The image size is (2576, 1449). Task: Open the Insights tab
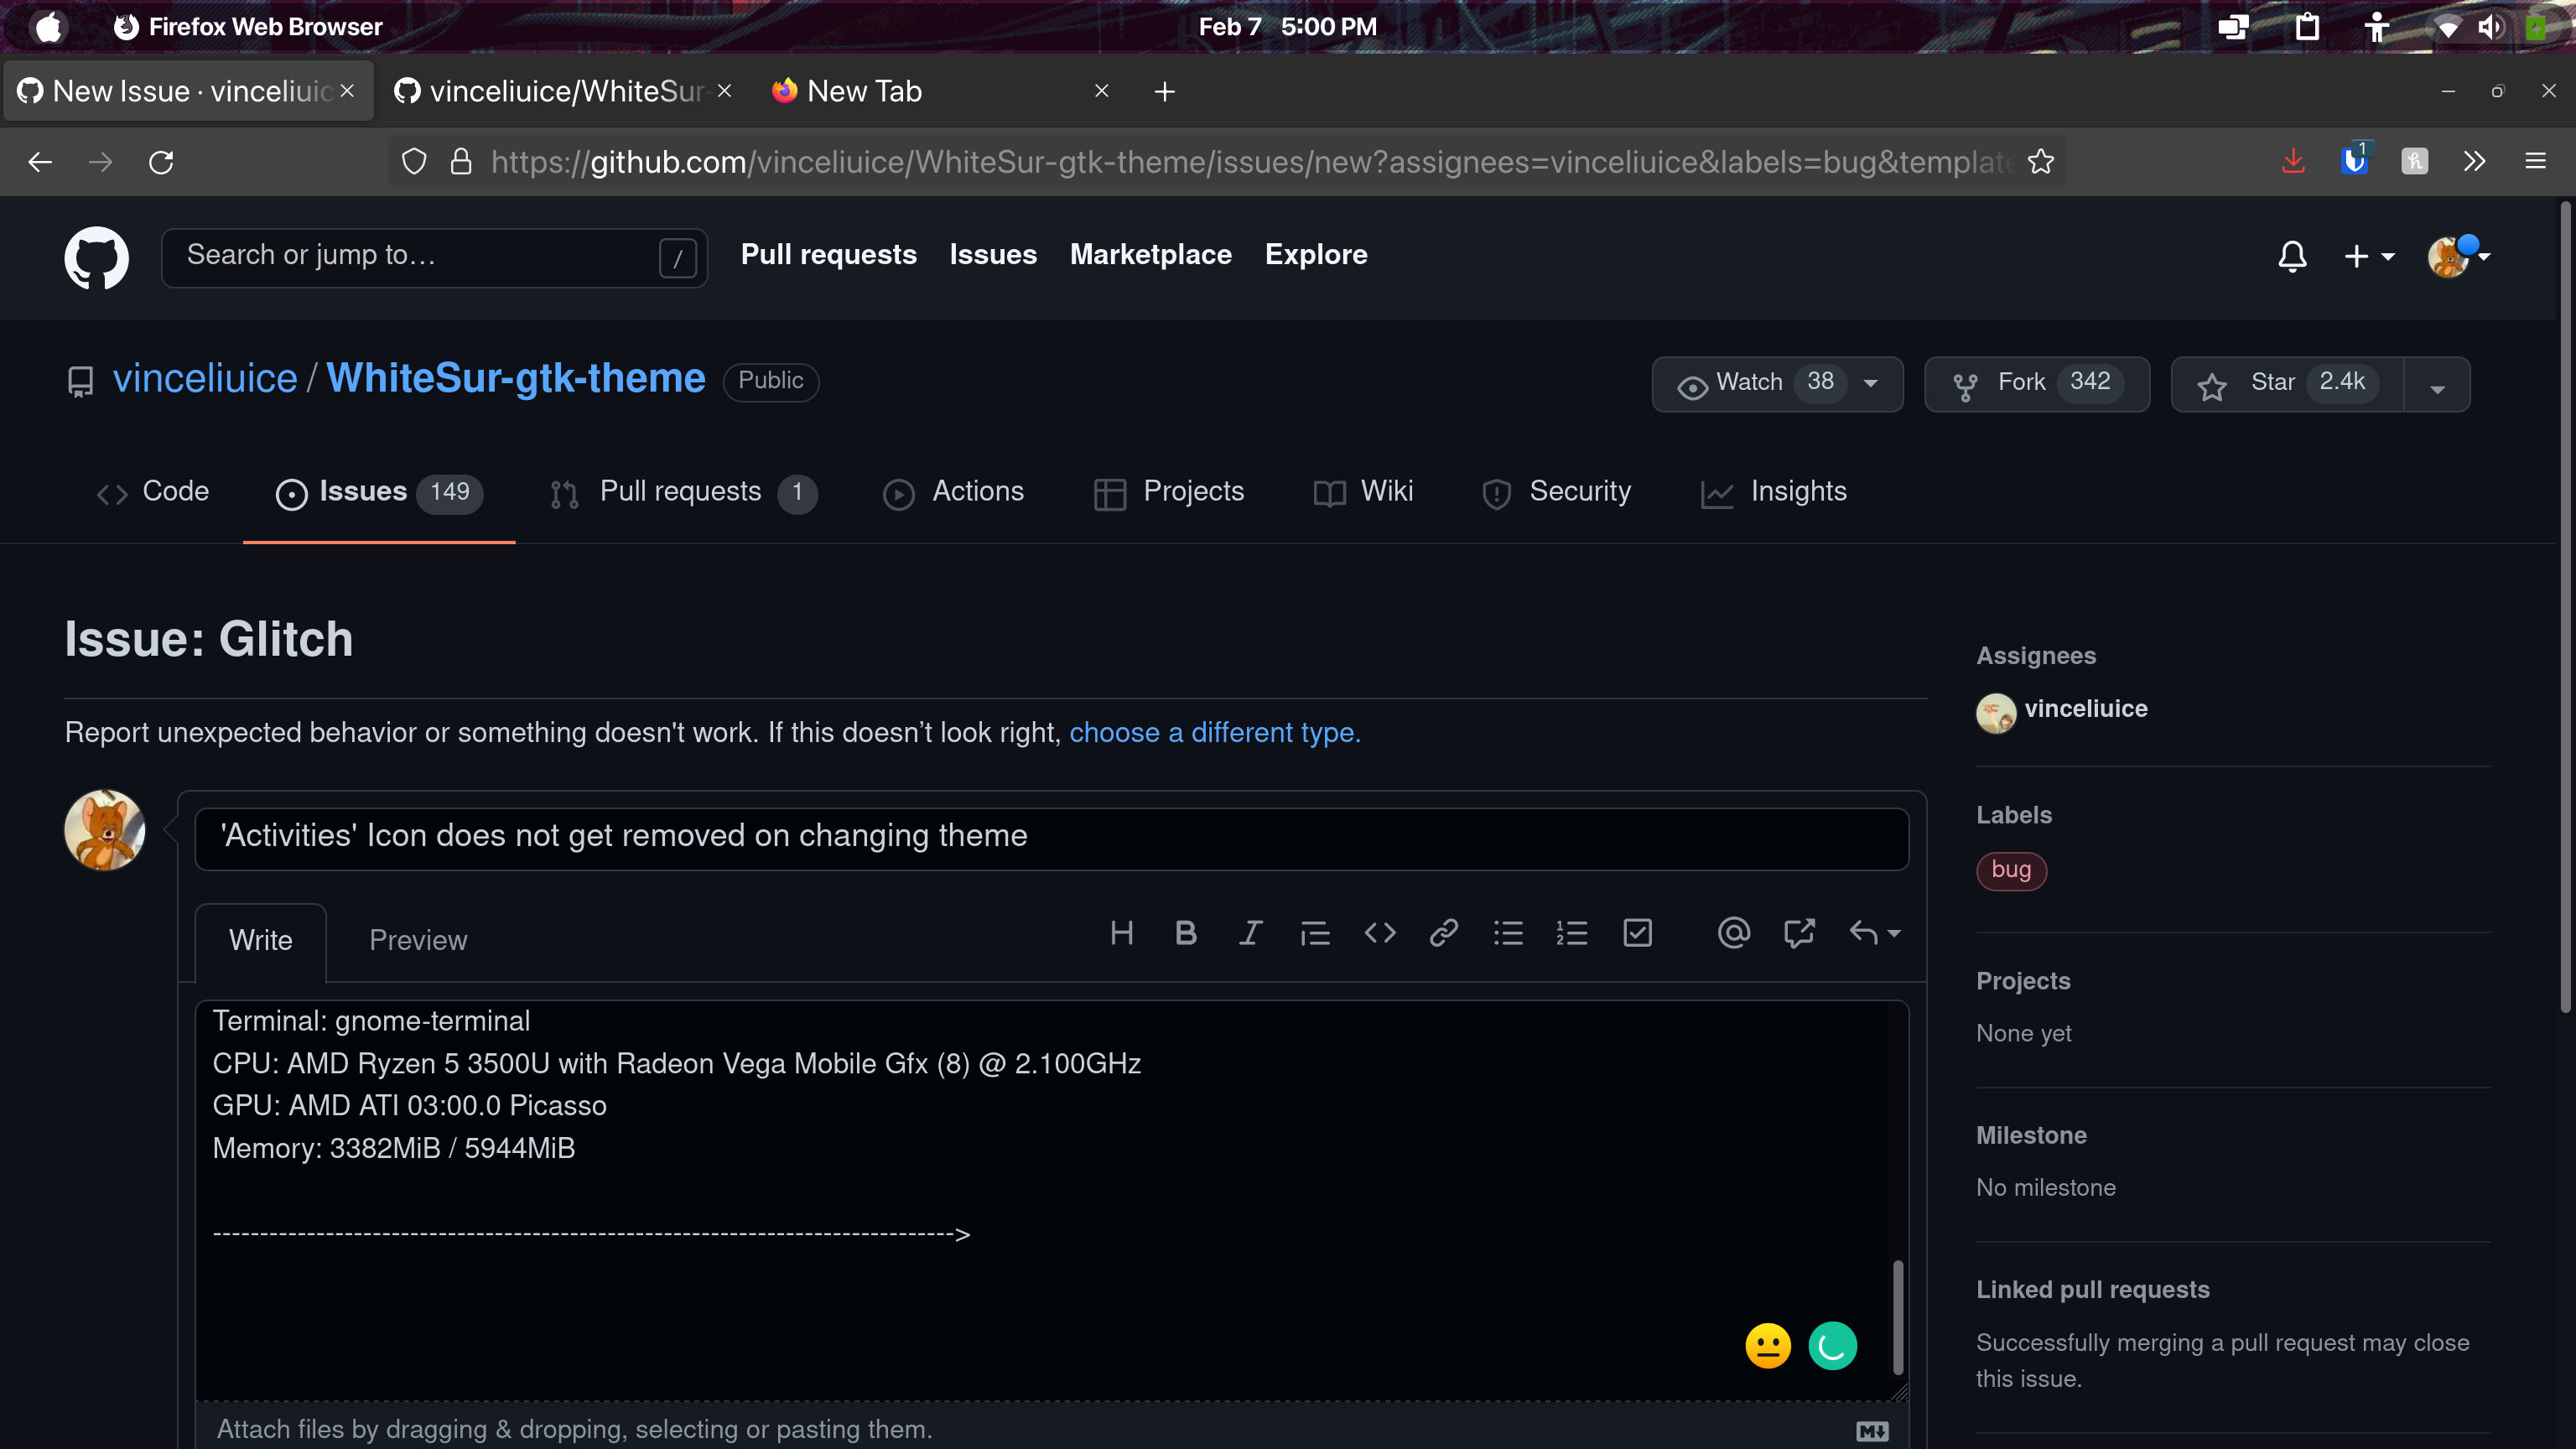[x=1773, y=492]
